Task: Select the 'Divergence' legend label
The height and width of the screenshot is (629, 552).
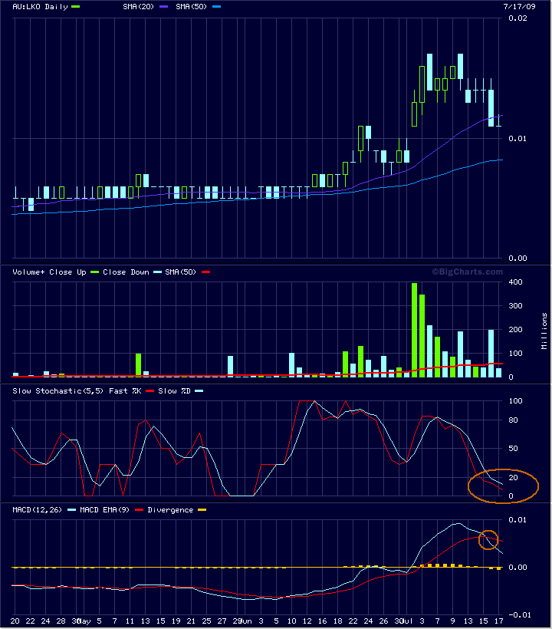Action: coord(170,510)
